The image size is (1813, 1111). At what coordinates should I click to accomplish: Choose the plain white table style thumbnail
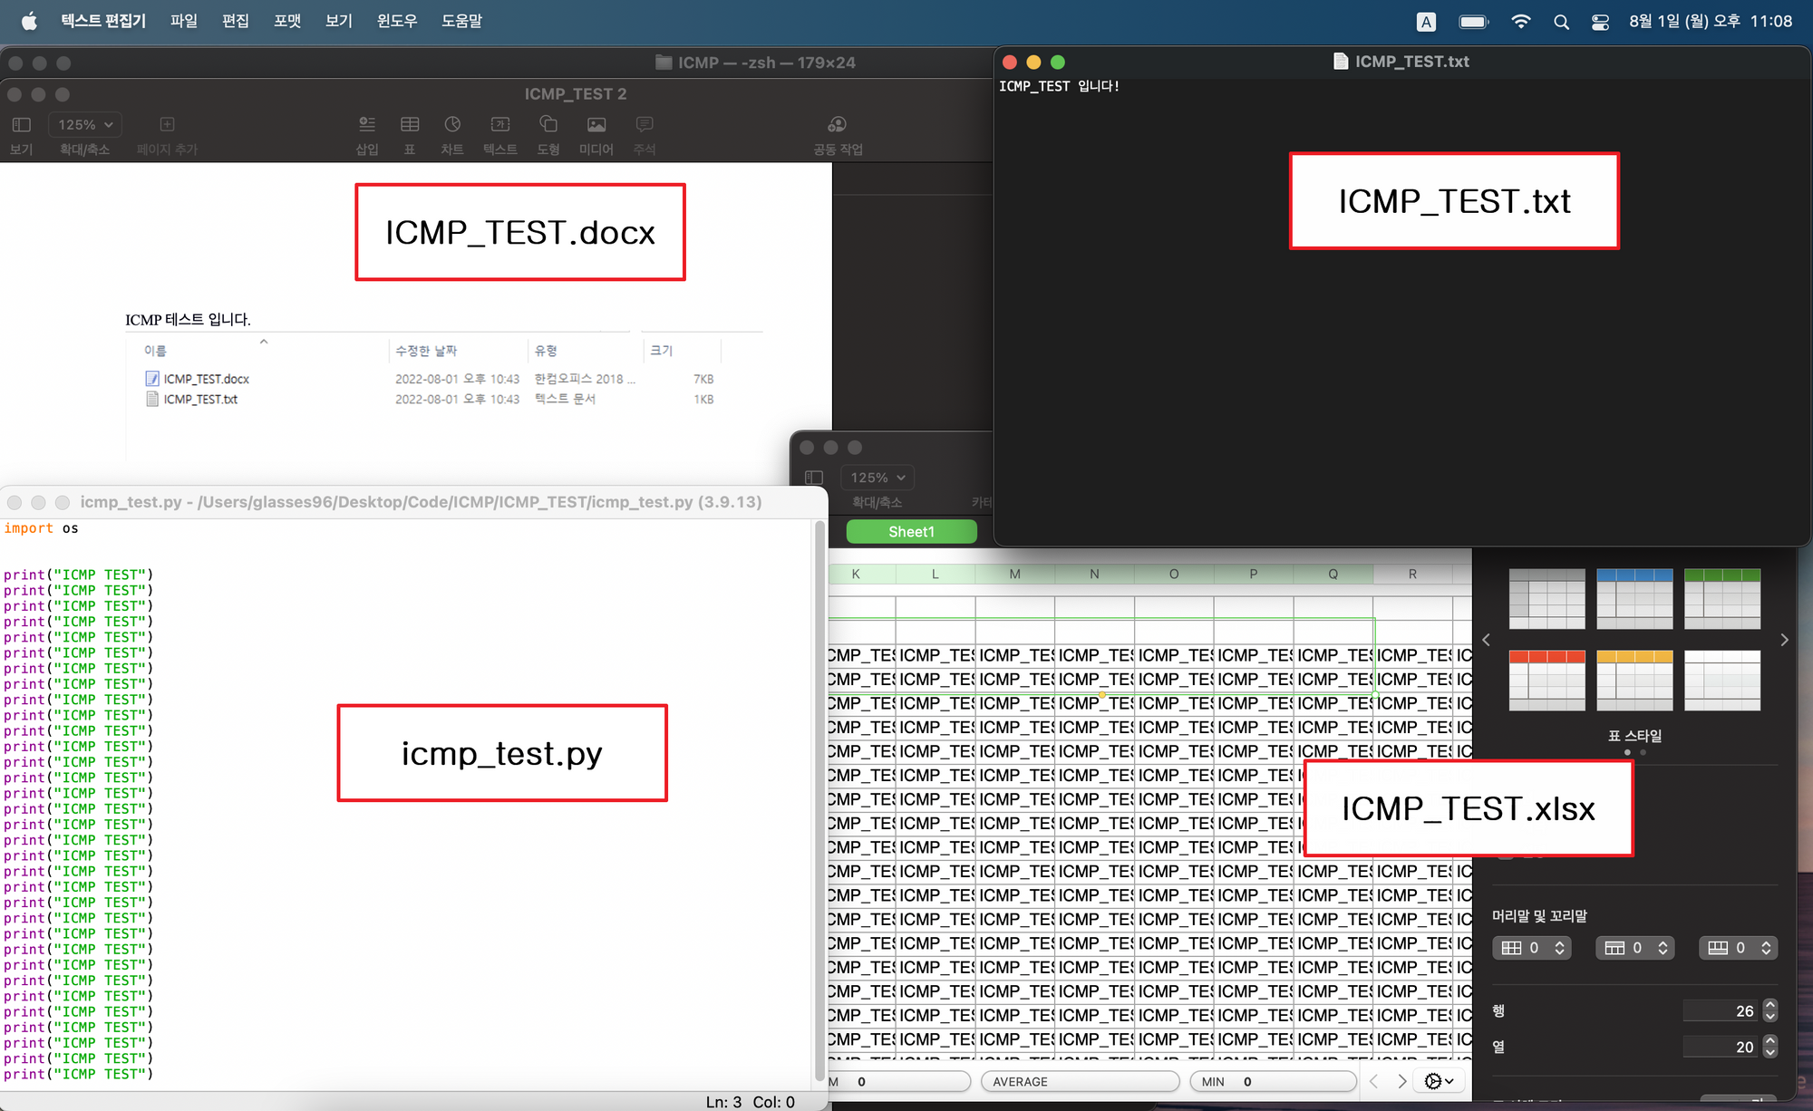point(1722,681)
